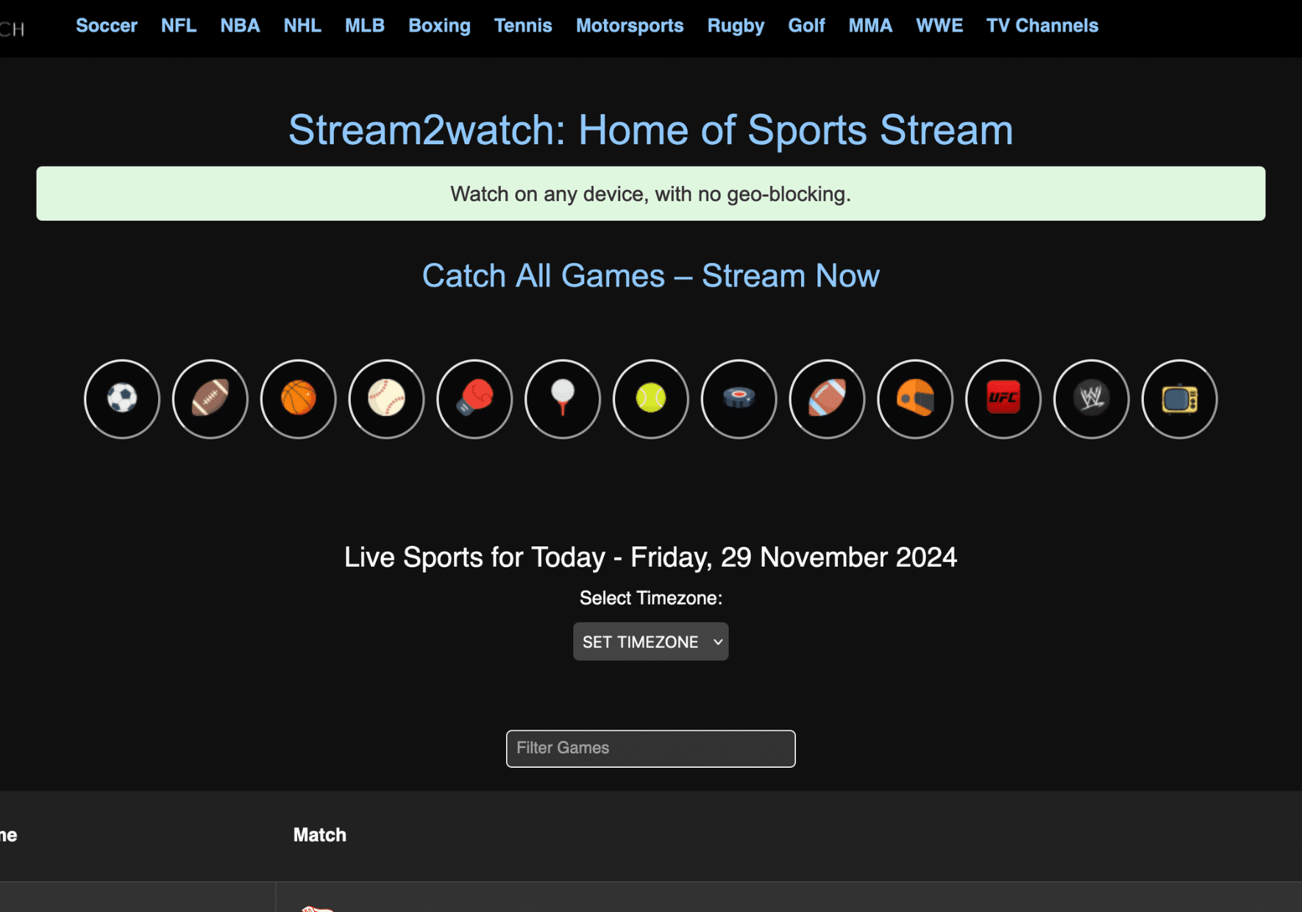Open the WWE navigation link
This screenshot has height=912, width=1302.
coord(939,26)
